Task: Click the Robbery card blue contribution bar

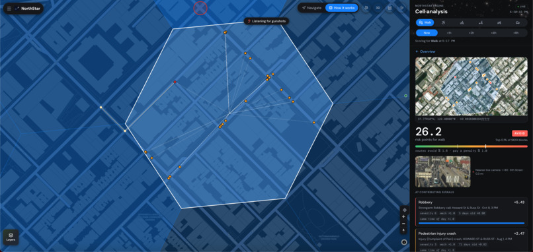Action: 471,223
